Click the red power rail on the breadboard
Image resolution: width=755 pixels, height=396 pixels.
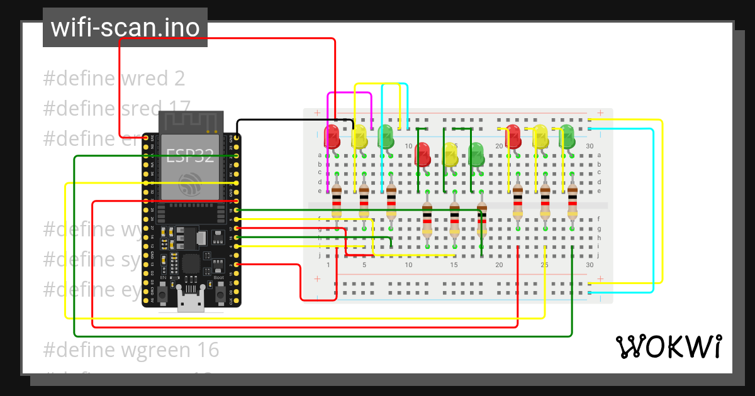440,113
